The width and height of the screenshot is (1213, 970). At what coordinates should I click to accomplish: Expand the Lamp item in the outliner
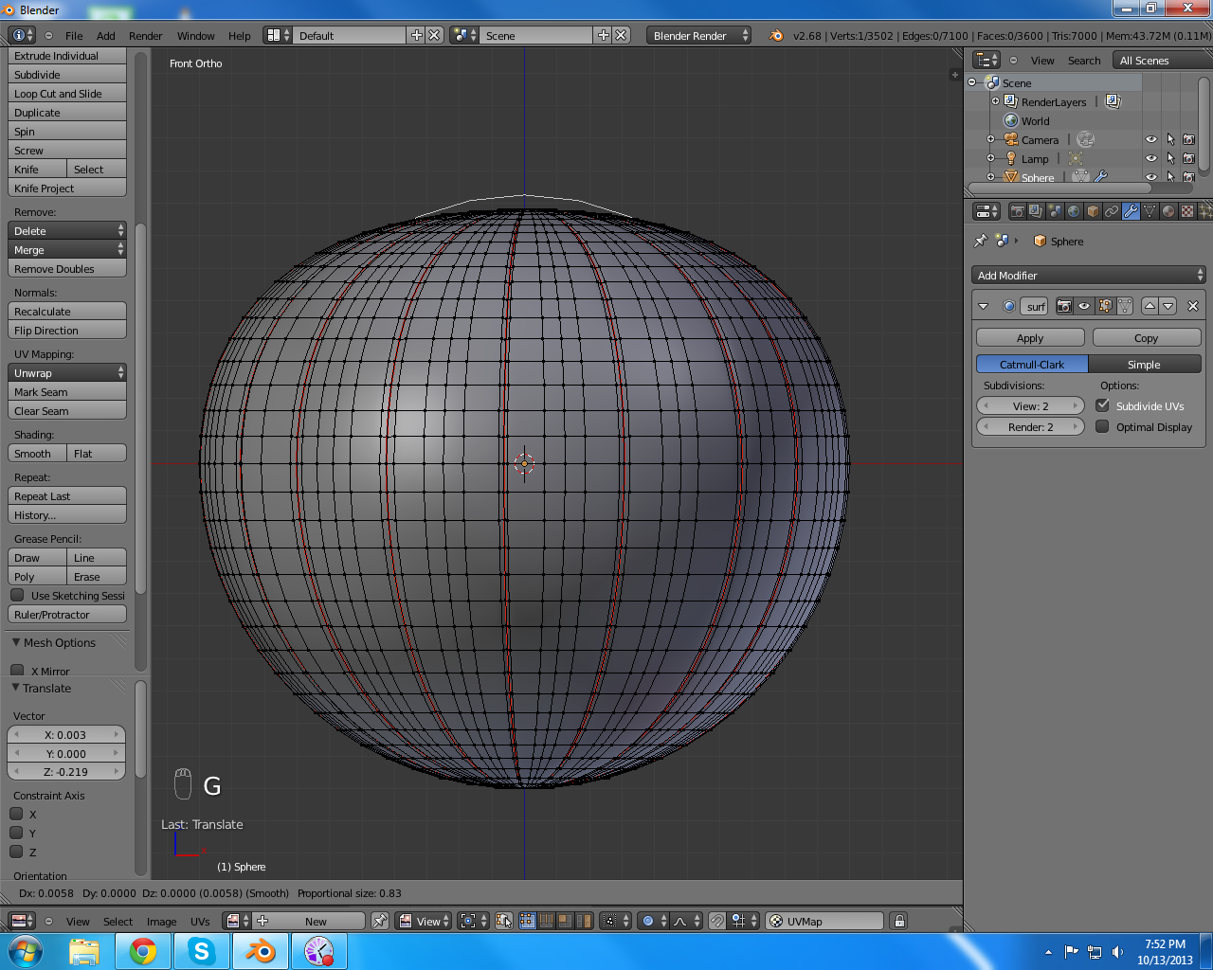click(991, 158)
